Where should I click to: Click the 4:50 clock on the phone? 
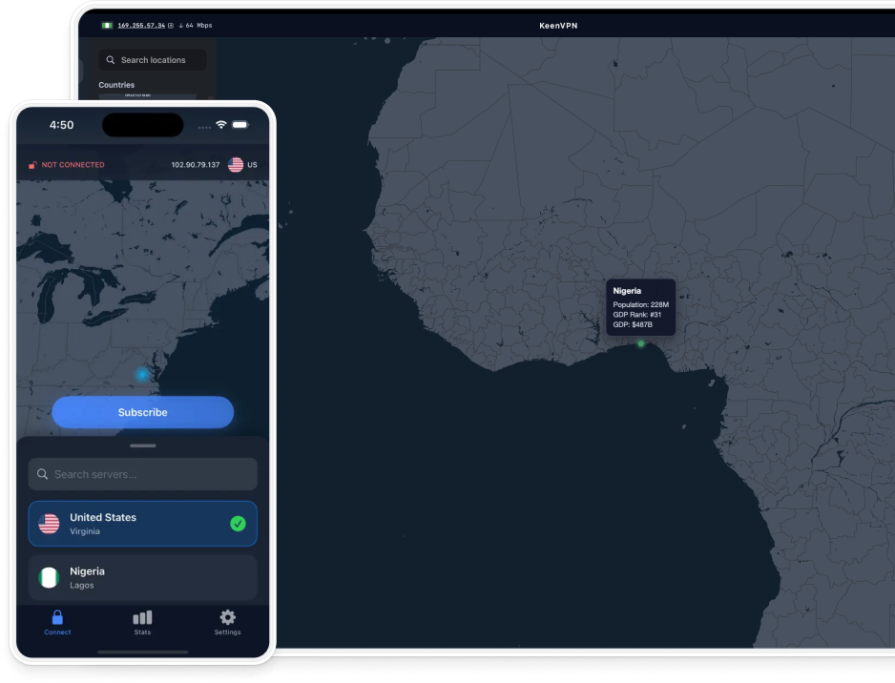[x=62, y=125]
